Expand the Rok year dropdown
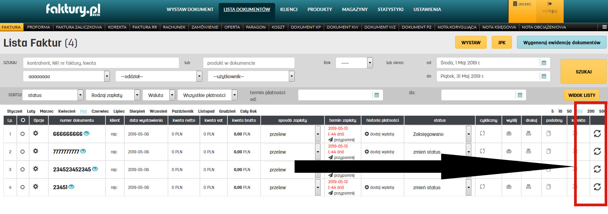 click(370, 63)
